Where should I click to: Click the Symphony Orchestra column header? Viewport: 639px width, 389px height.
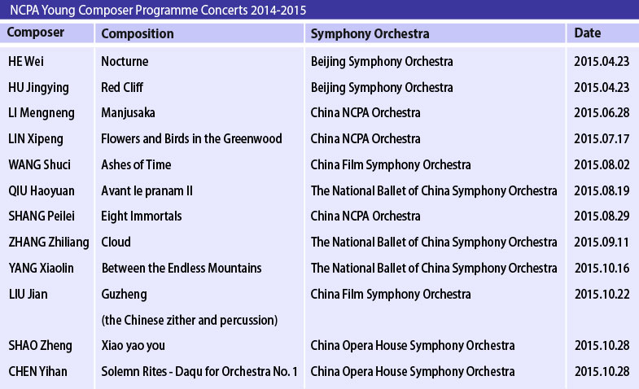pos(370,34)
